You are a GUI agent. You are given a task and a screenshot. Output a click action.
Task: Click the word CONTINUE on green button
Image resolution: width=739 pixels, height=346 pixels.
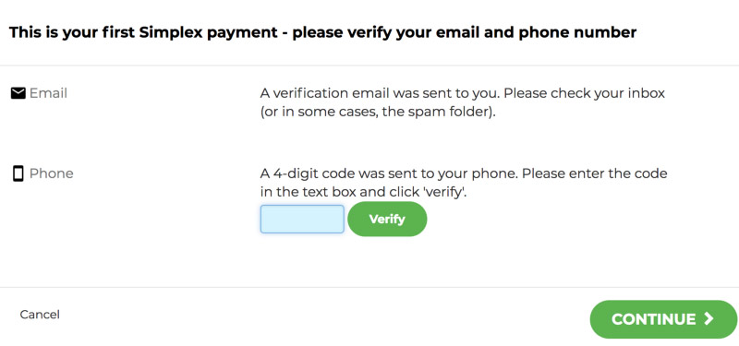coord(653,319)
